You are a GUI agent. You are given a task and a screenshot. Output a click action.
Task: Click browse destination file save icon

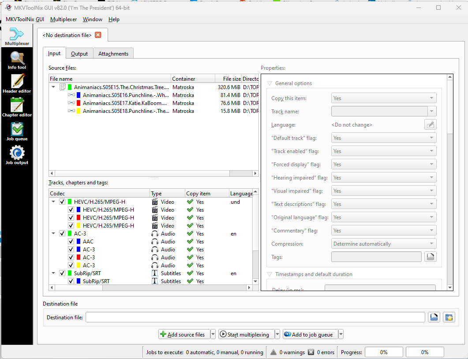pos(434,317)
